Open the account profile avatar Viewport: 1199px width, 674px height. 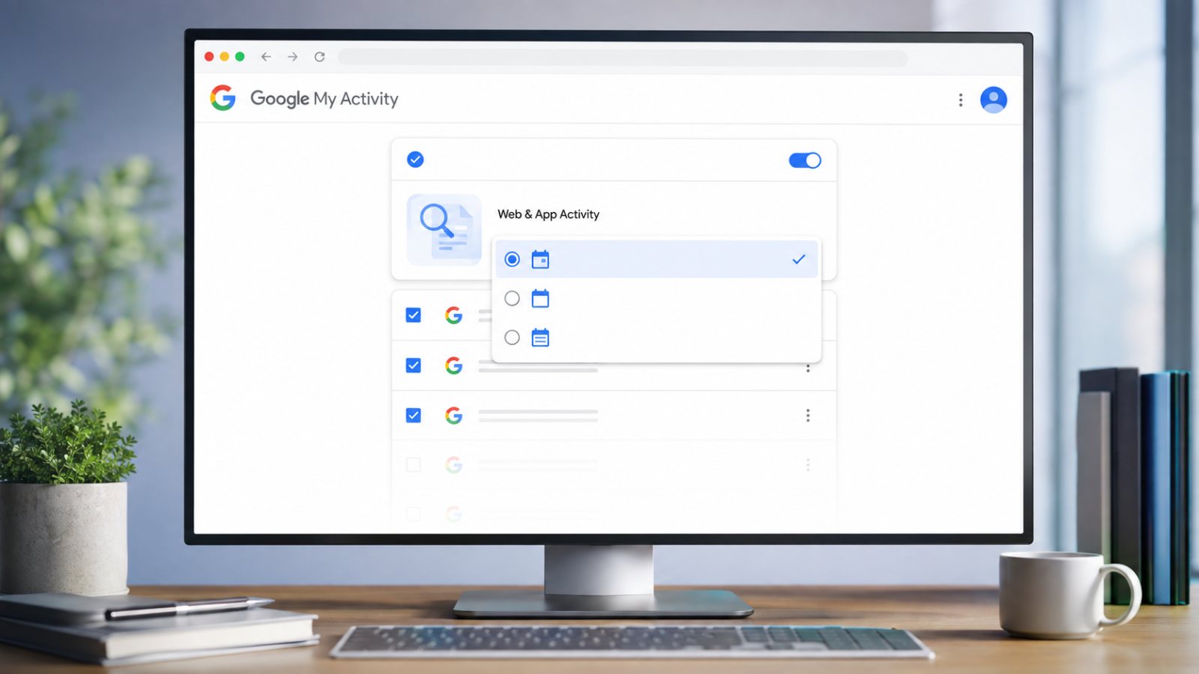pos(994,100)
